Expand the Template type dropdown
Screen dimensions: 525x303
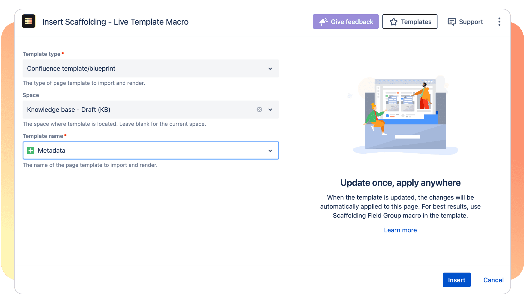point(271,68)
